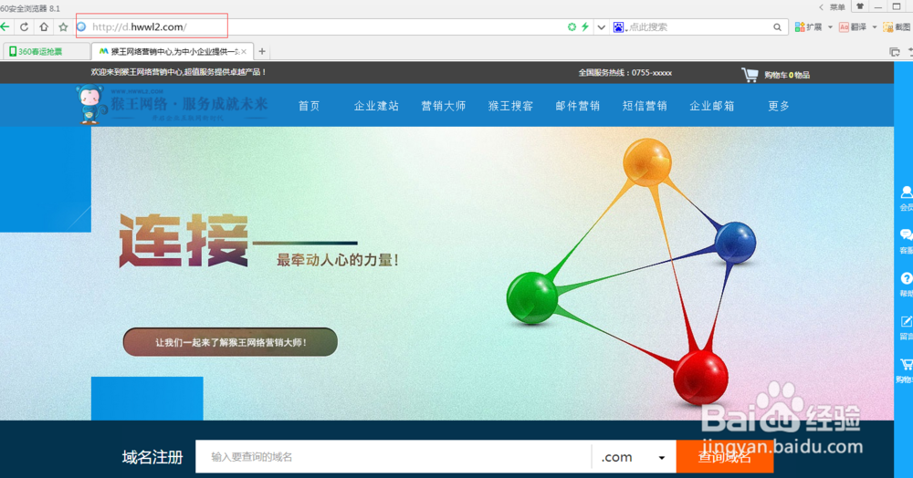Open the 企业邮箱 navigation item
Viewport: 913px width, 478px height.
[x=712, y=106]
